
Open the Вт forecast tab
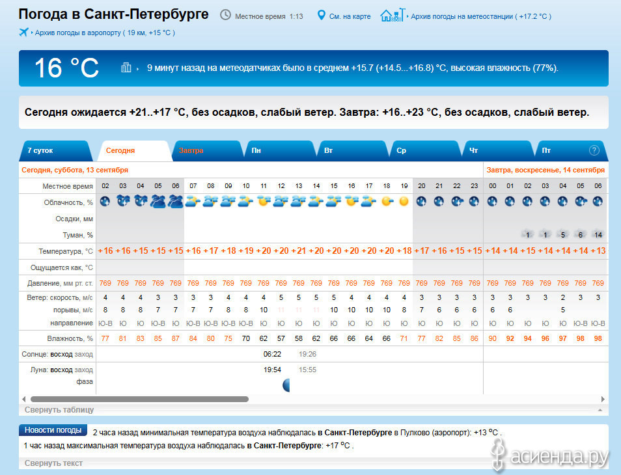tap(353, 151)
